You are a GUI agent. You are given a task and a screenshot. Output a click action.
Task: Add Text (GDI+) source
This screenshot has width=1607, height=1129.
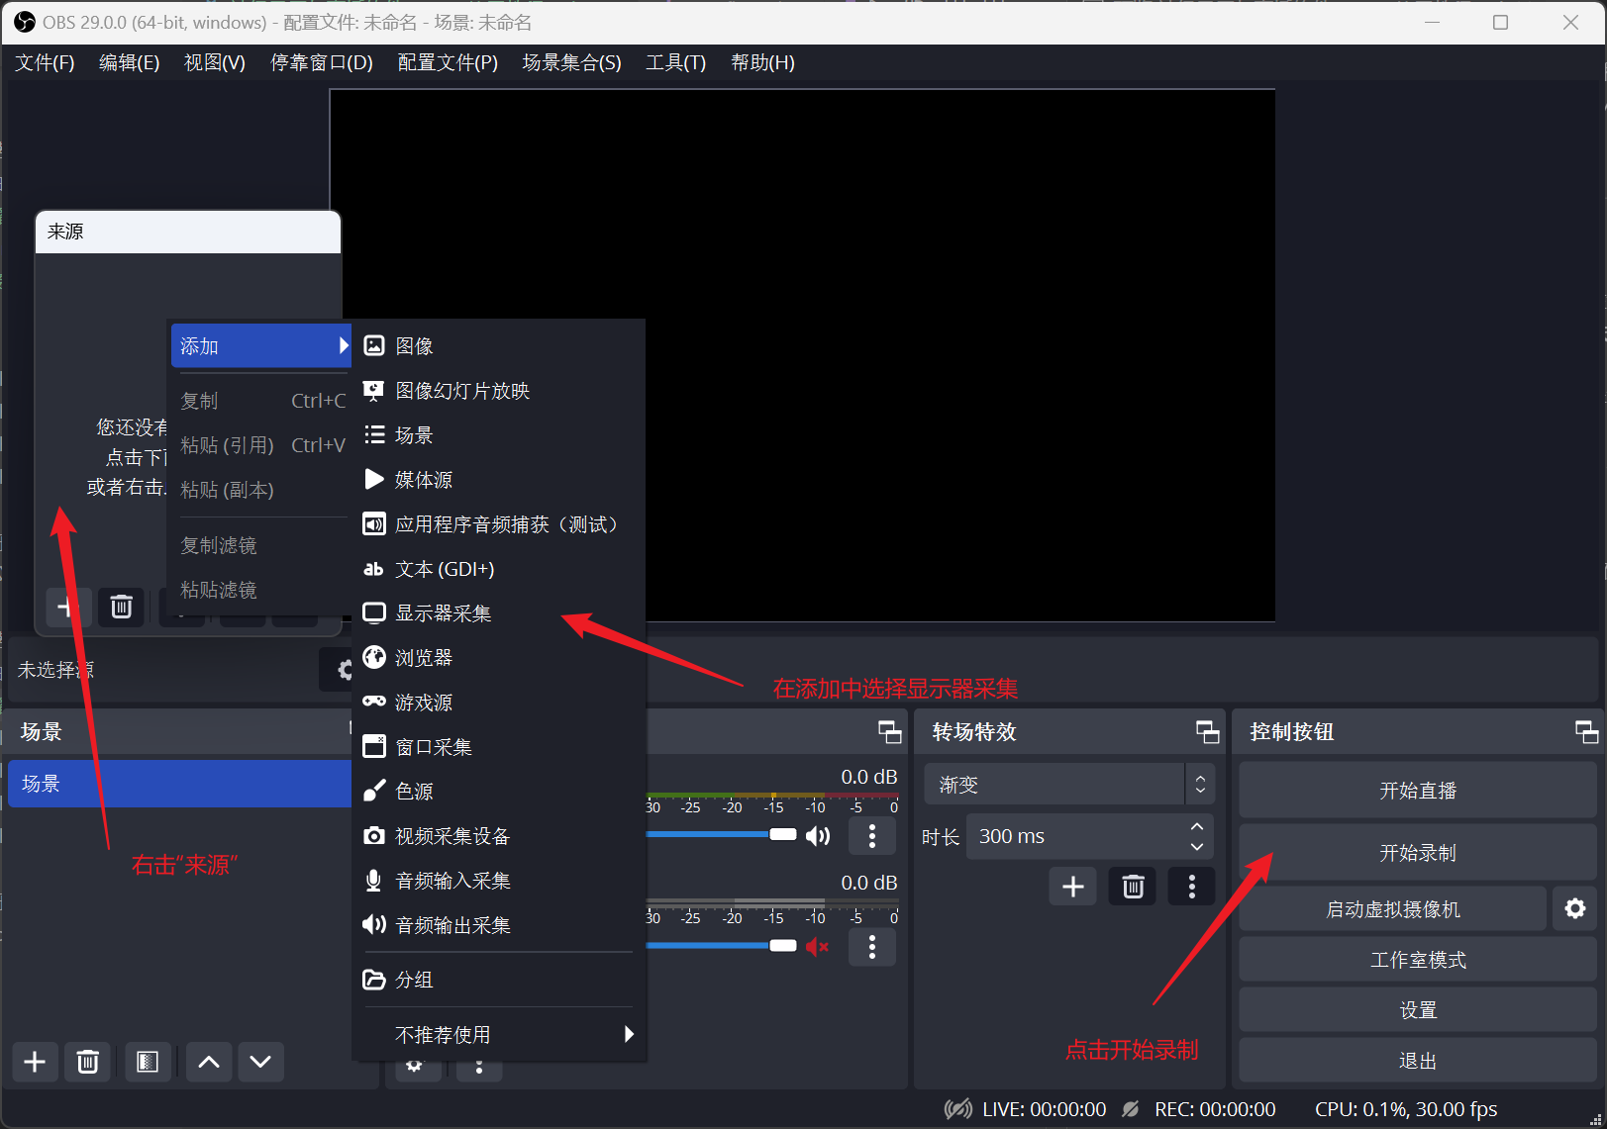pos(498,568)
